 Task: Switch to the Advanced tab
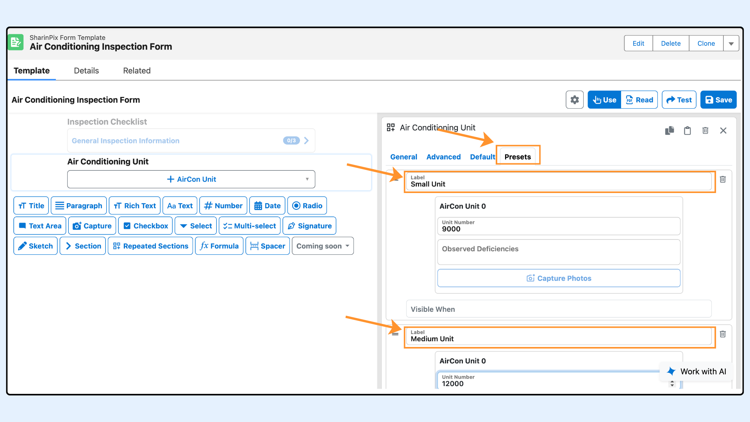click(443, 157)
